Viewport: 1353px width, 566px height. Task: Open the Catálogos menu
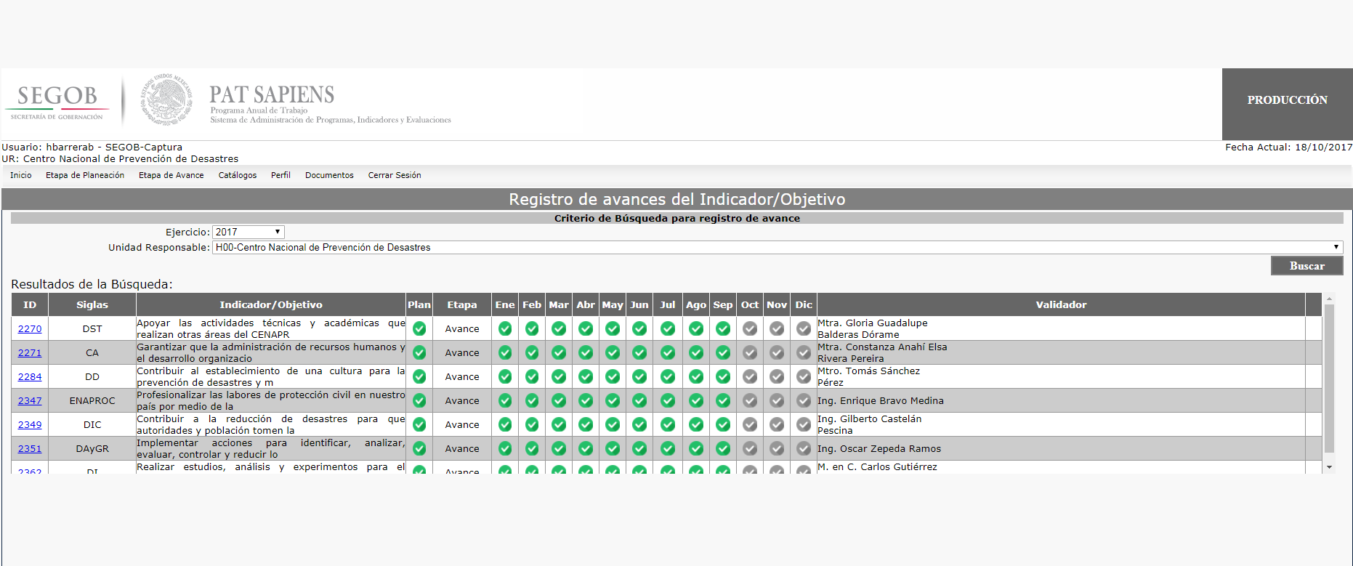pyautogui.click(x=238, y=175)
